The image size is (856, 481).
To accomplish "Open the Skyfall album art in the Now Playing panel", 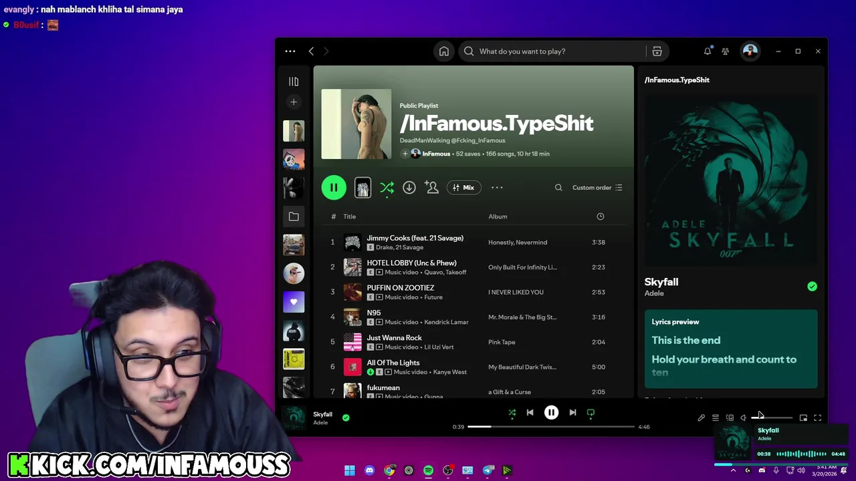I will tap(731, 179).
